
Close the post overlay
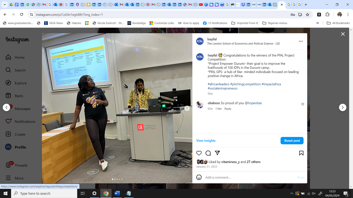[x=343, y=34]
